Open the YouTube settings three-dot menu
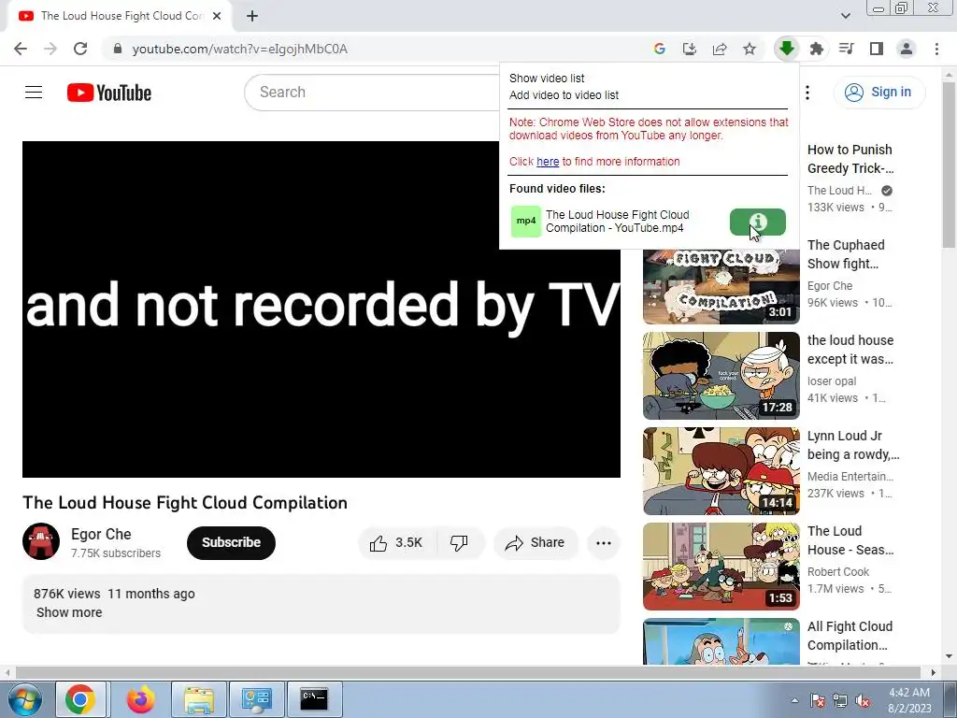 tap(807, 93)
